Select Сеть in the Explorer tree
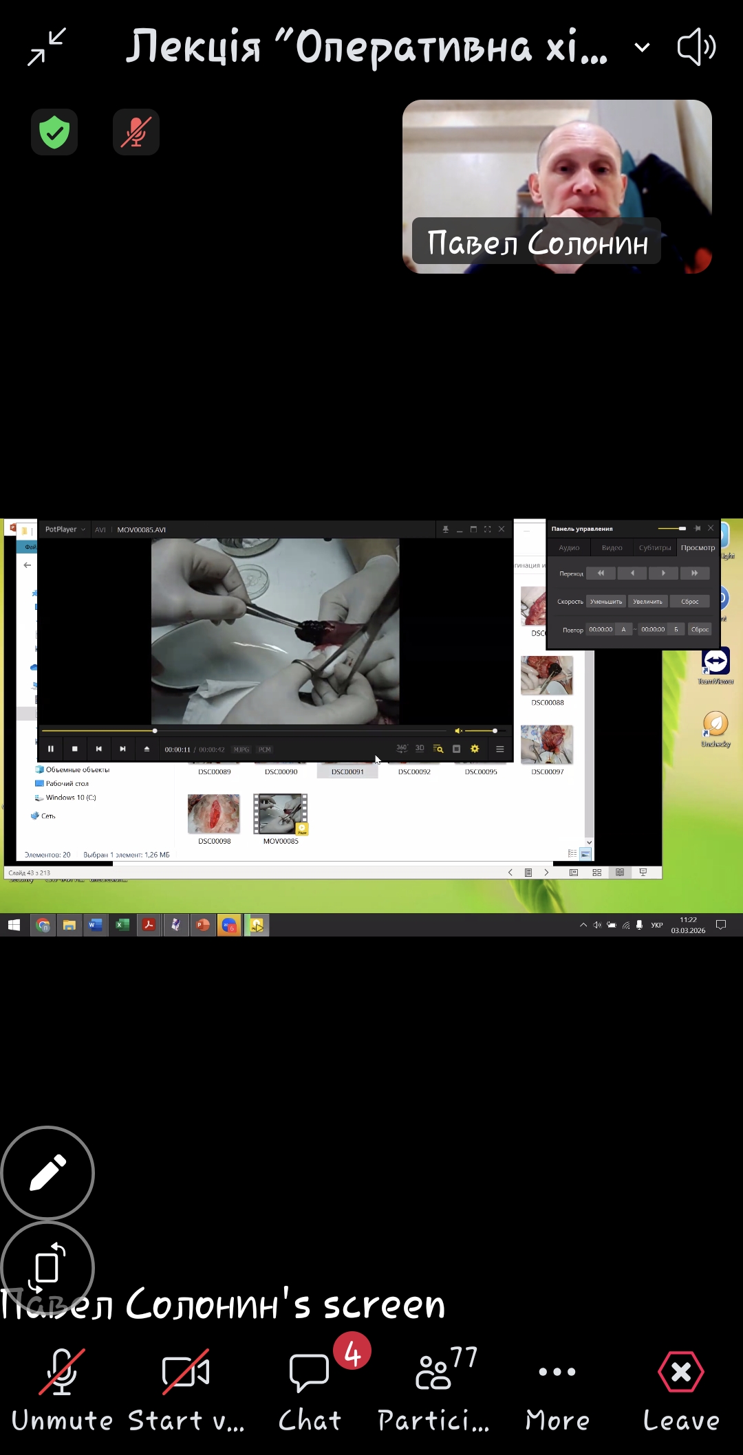The height and width of the screenshot is (1455, 743). tap(43, 816)
